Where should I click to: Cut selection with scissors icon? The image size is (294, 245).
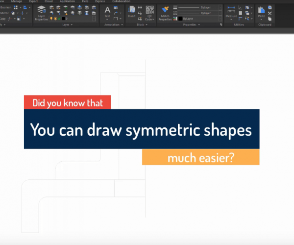tap(270, 13)
